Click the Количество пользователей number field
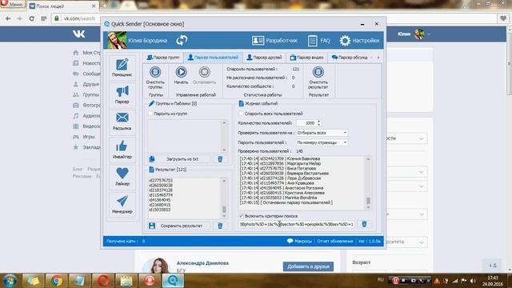The height and width of the screenshot is (288, 512). (x=307, y=123)
